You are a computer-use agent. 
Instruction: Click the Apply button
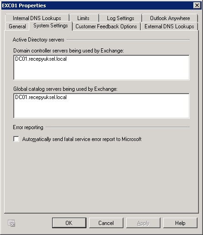(x=143, y=223)
